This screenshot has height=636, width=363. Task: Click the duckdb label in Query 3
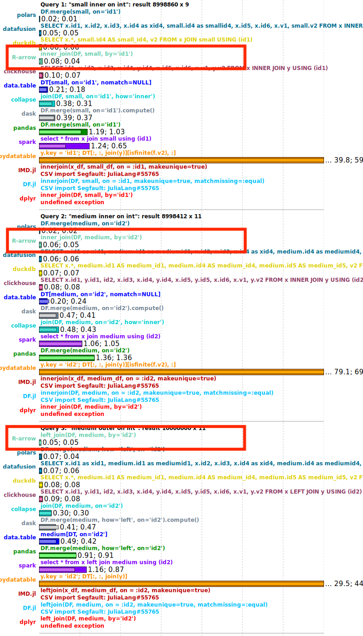(24, 480)
